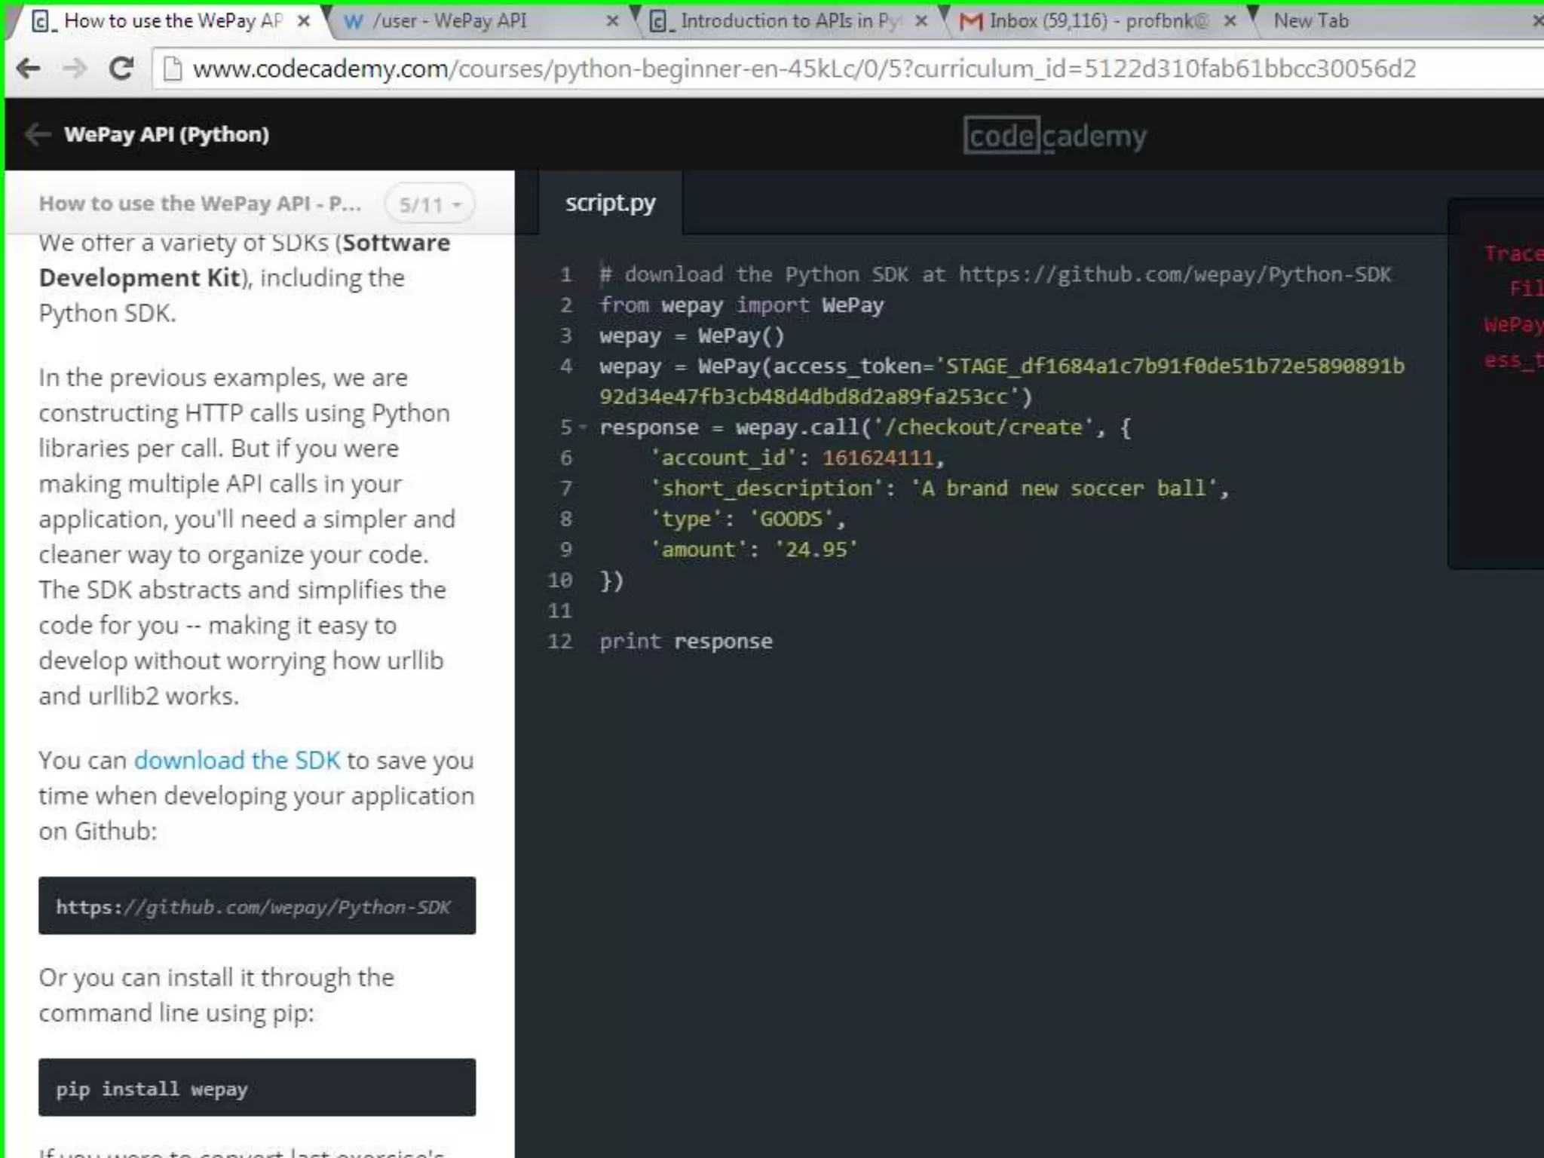Click the 'pip install wepay' code box
Viewport: 1544px width, 1158px height.
pos(257,1088)
